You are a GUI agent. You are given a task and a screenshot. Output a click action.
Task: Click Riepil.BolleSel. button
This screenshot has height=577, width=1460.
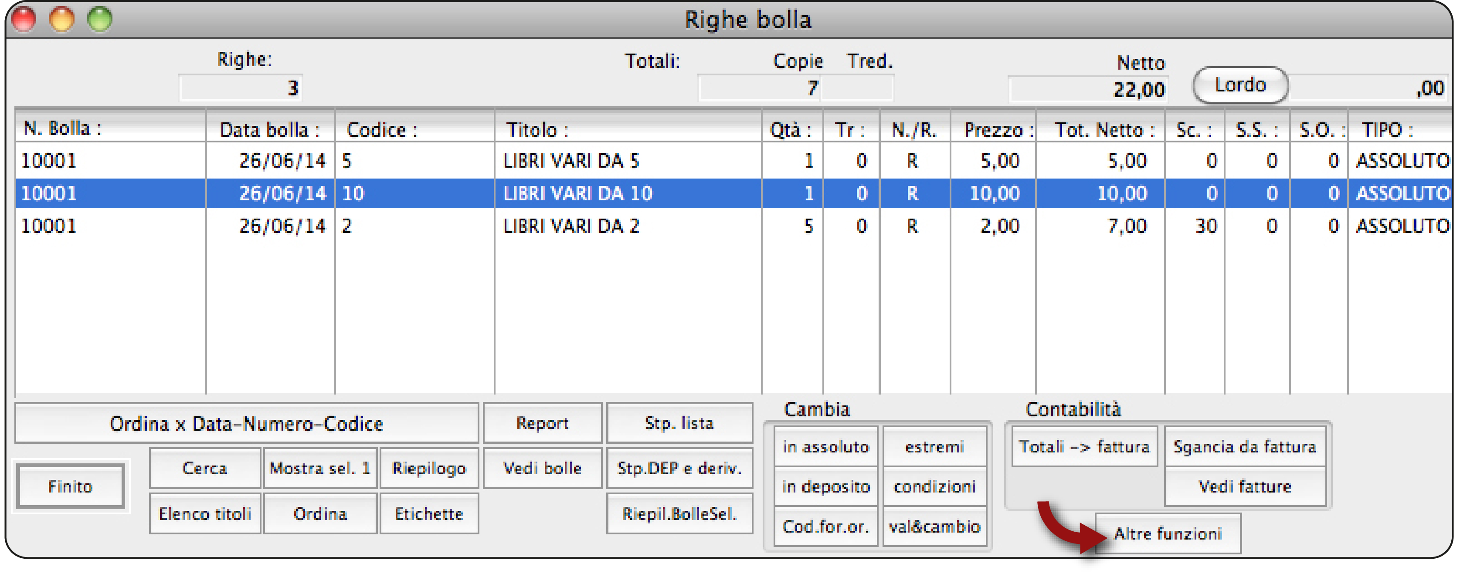pos(679,513)
